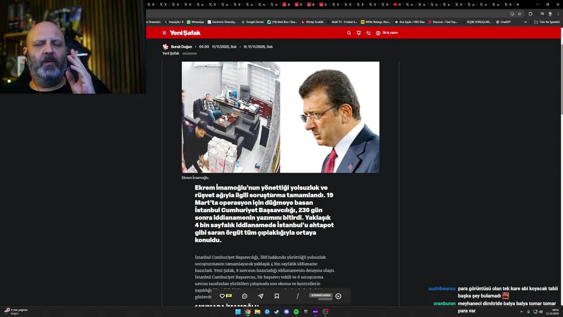The image size is (563, 317).
Task: Open the Windy: Sıcaklık bookmark
Action: pyautogui.click(x=312, y=22)
